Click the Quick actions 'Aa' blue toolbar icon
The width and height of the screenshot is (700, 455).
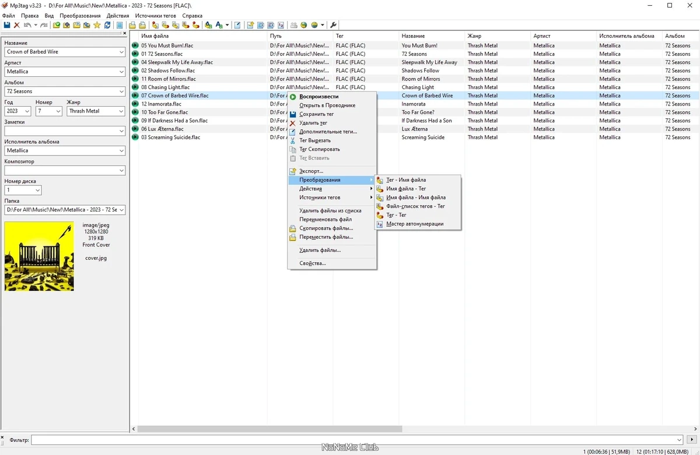tap(218, 25)
